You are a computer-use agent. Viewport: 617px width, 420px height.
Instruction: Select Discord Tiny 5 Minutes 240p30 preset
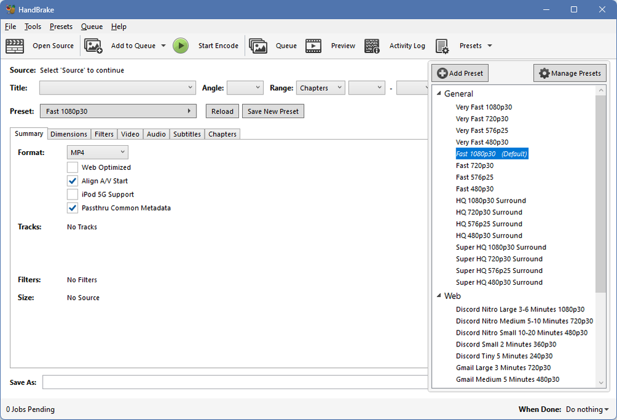504,356
